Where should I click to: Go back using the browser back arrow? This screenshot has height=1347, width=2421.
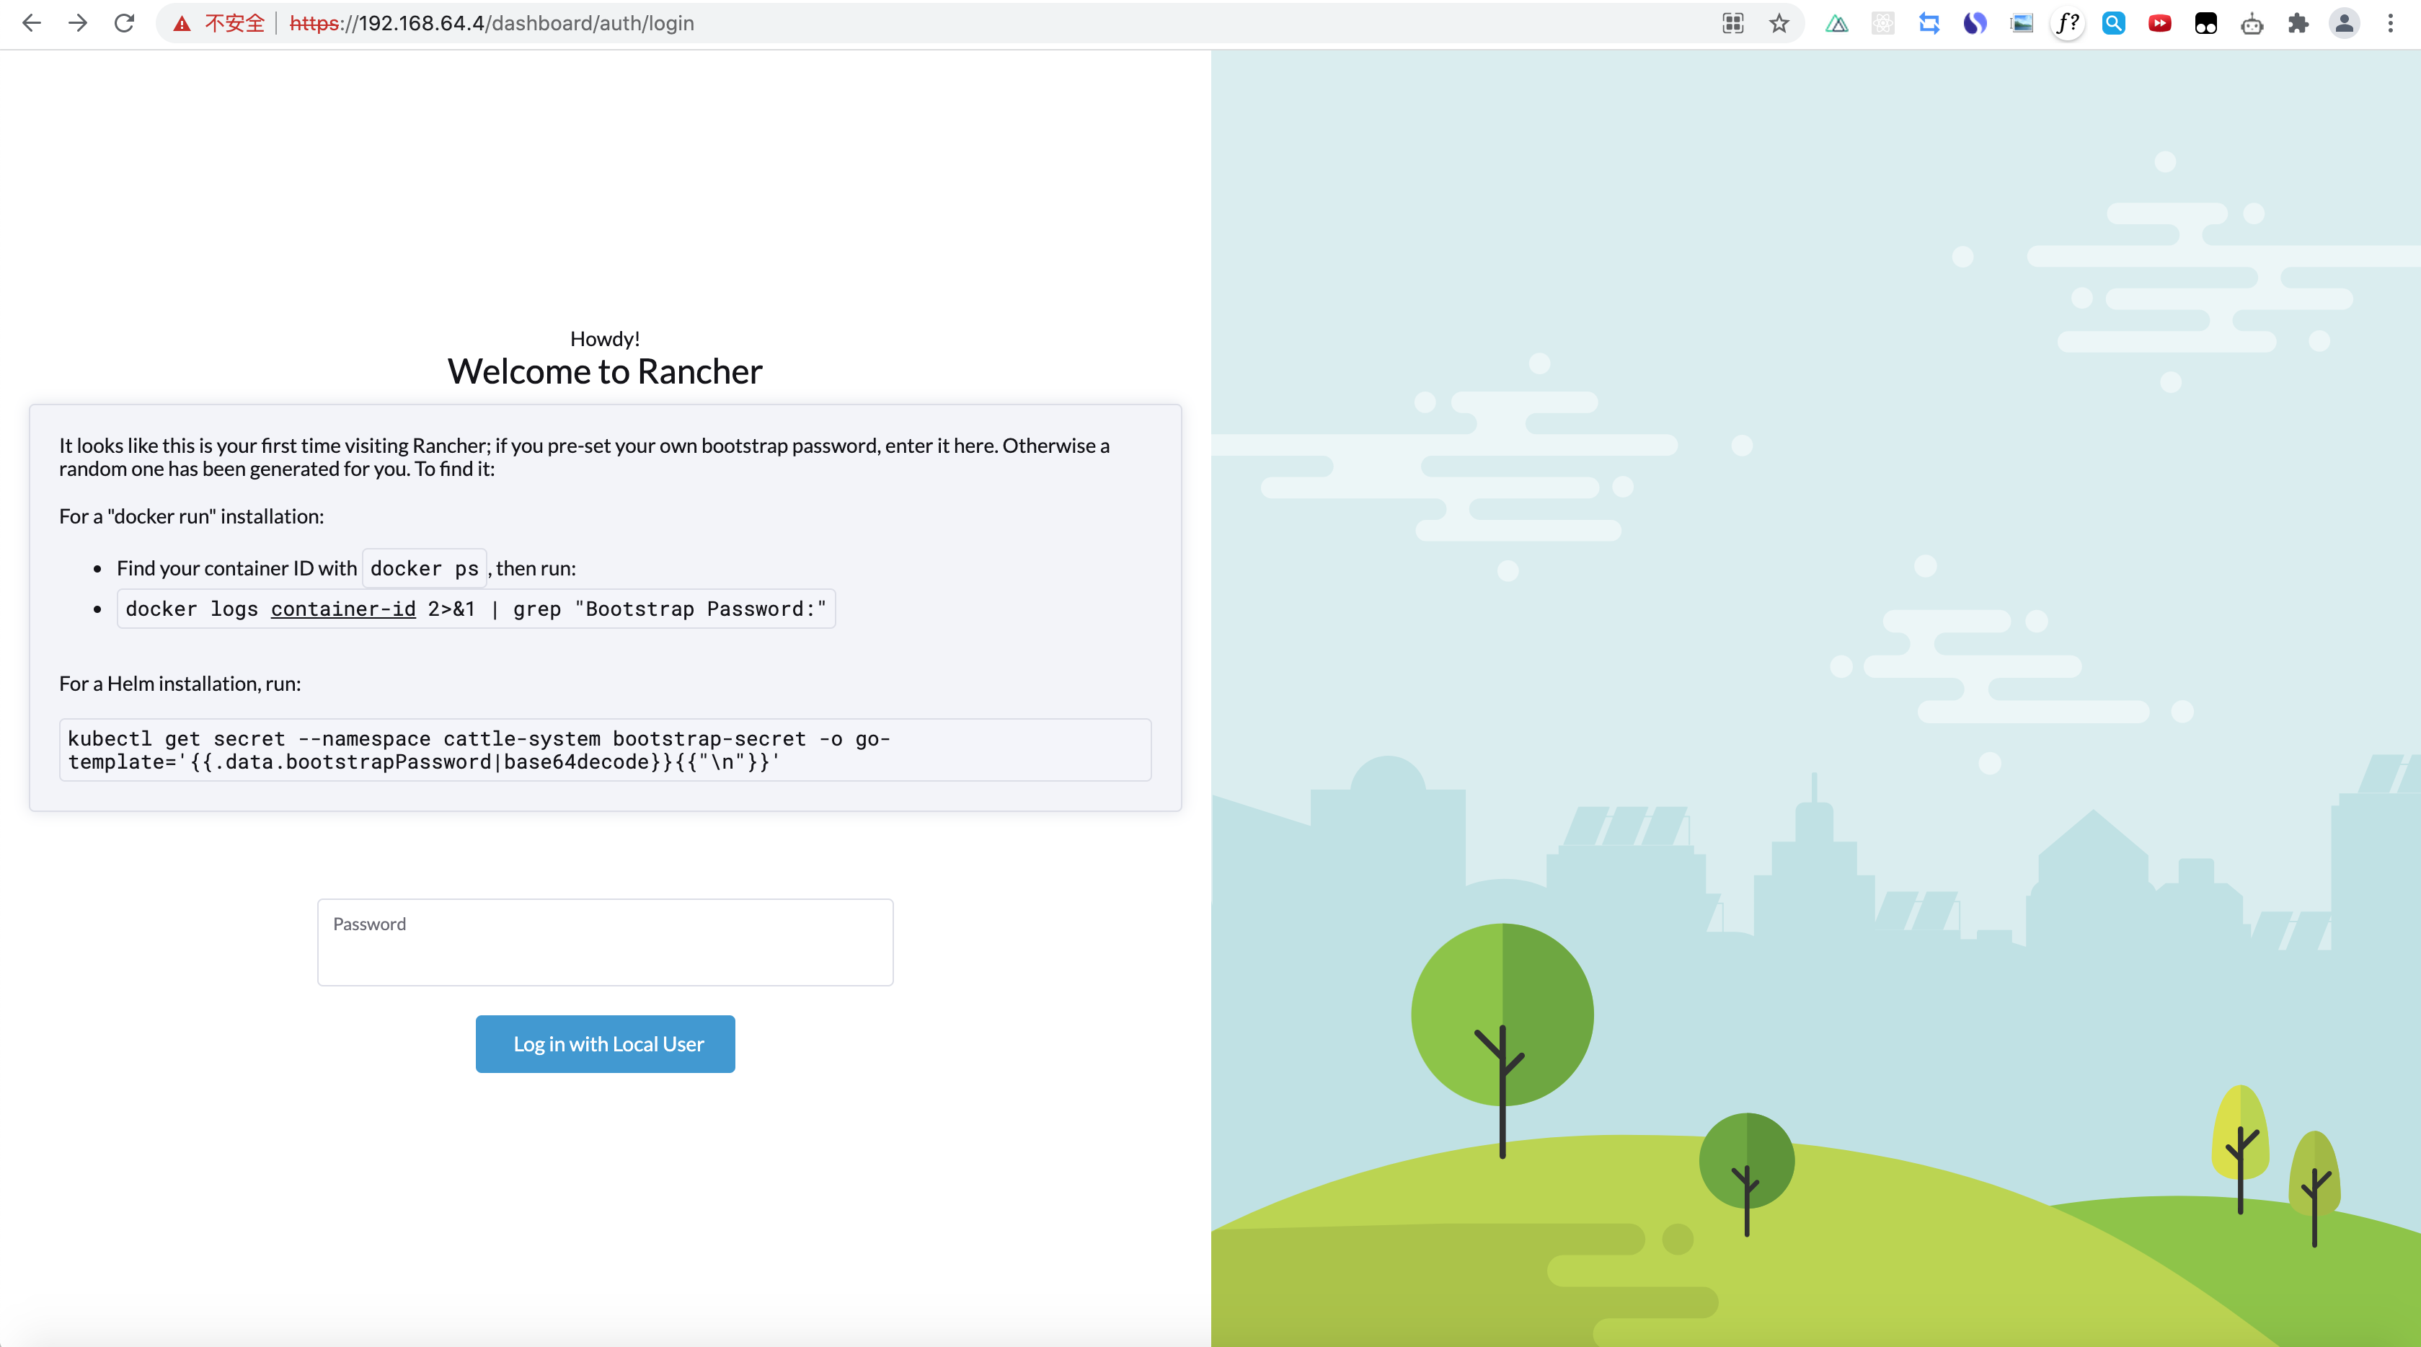coord(31,24)
